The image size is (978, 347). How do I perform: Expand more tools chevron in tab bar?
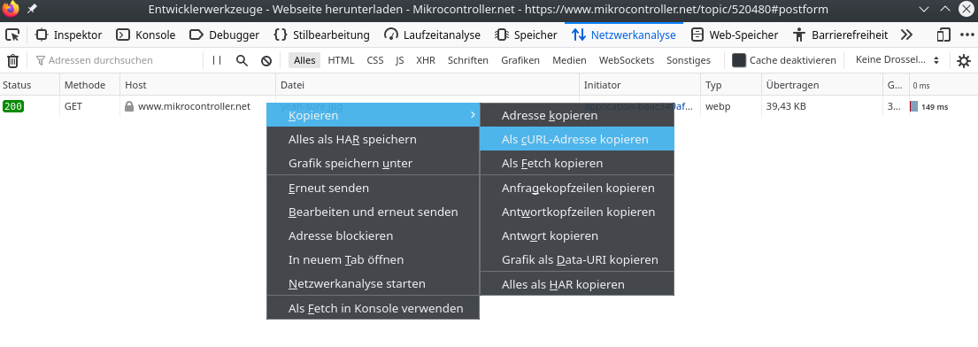pos(907,35)
